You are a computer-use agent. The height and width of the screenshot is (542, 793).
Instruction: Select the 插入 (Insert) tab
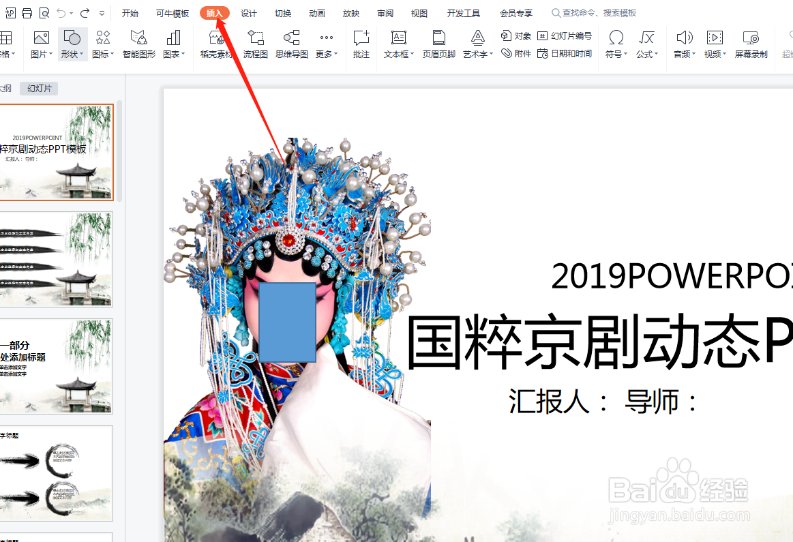click(x=214, y=13)
